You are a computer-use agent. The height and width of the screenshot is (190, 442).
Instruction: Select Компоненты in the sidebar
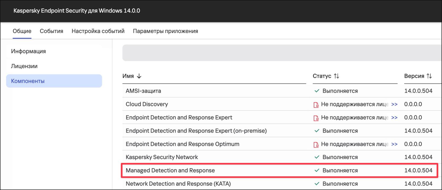coord(54,81)
